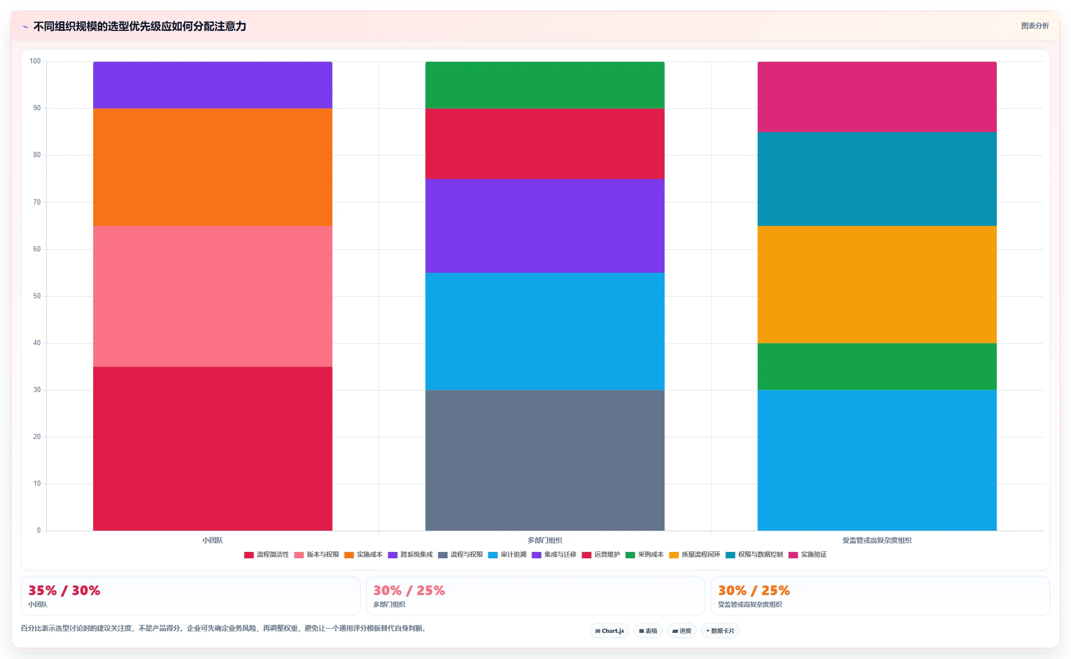Toggle the 流程与权限 legend item
Screen dimensions: 1071x659
pos(460,555)
